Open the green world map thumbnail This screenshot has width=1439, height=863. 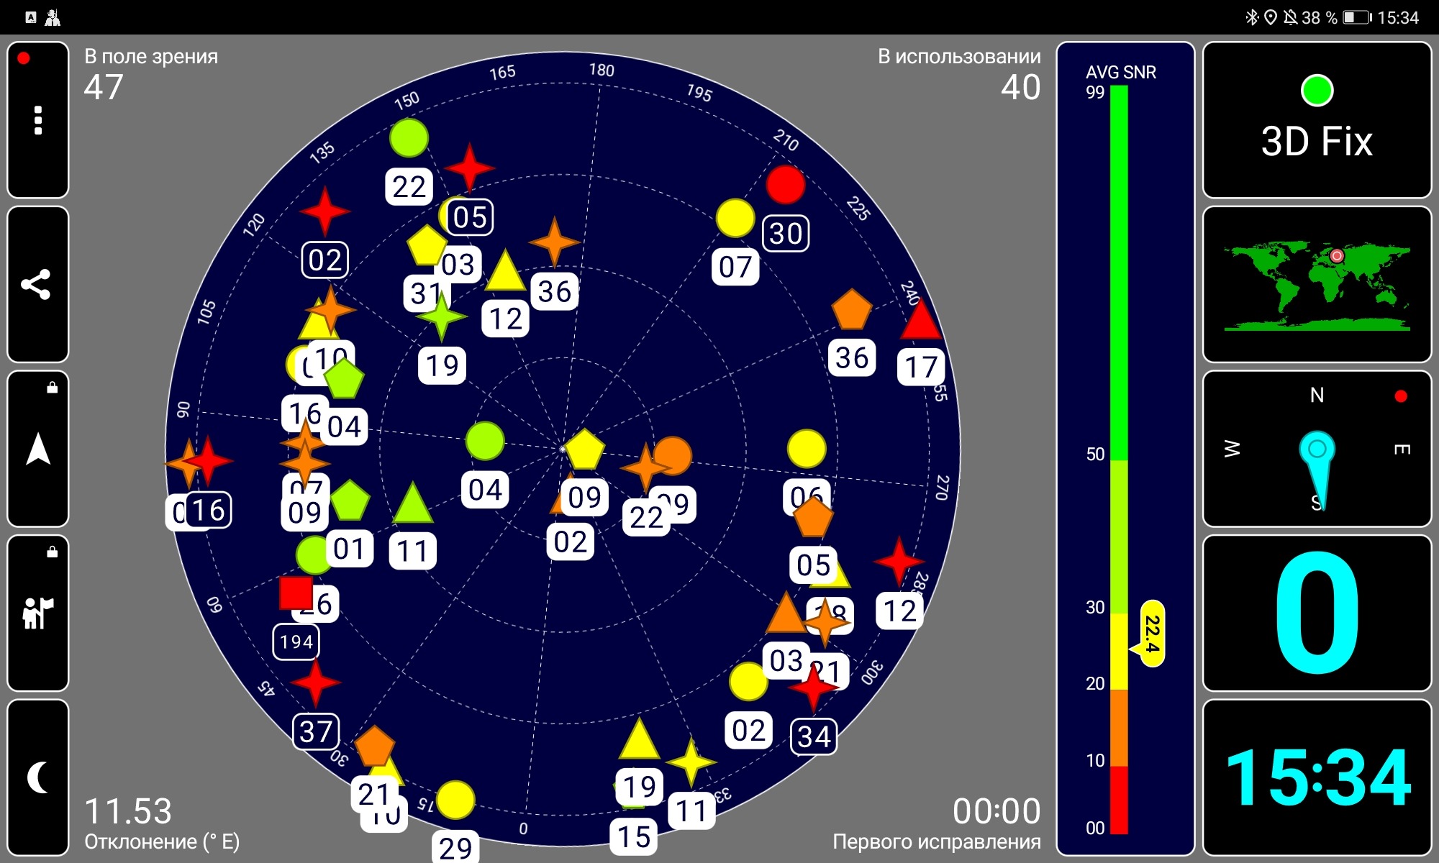[x=1317, y=285]
